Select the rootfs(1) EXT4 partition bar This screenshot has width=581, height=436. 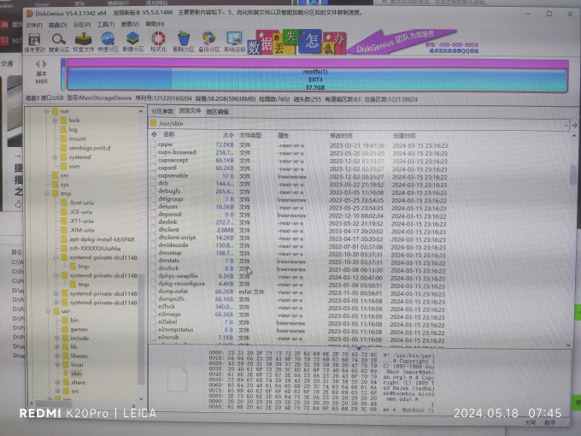click(x=317, y=80)
